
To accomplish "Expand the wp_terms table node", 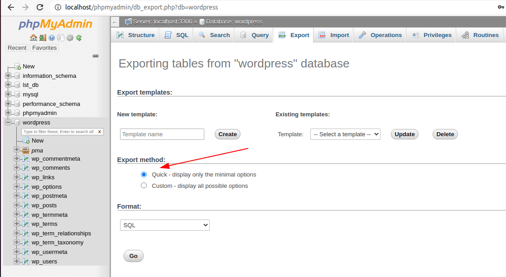I will click(17, 224).
